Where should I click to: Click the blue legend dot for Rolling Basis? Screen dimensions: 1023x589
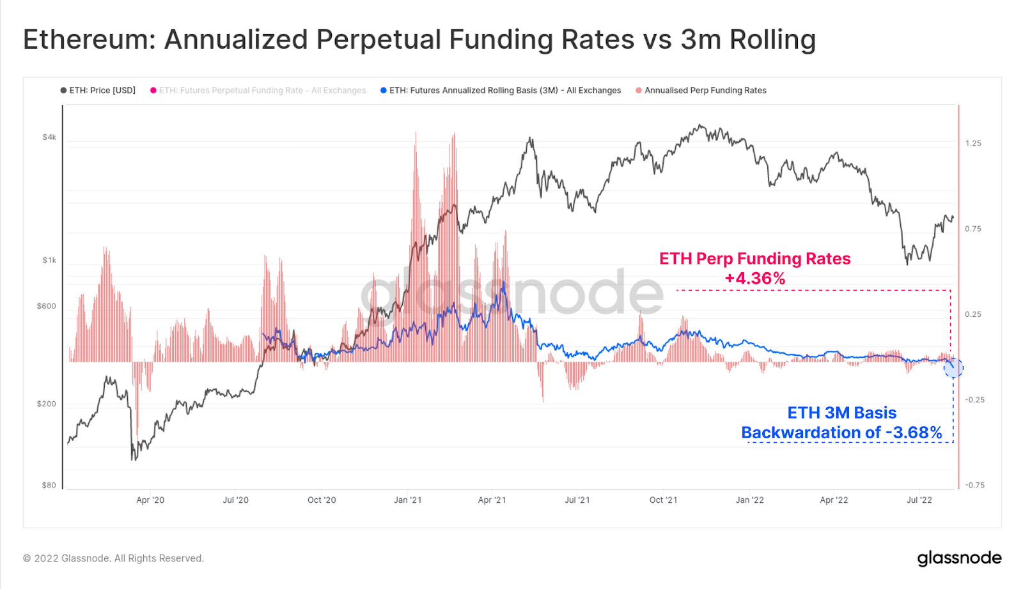click(383, 90)
